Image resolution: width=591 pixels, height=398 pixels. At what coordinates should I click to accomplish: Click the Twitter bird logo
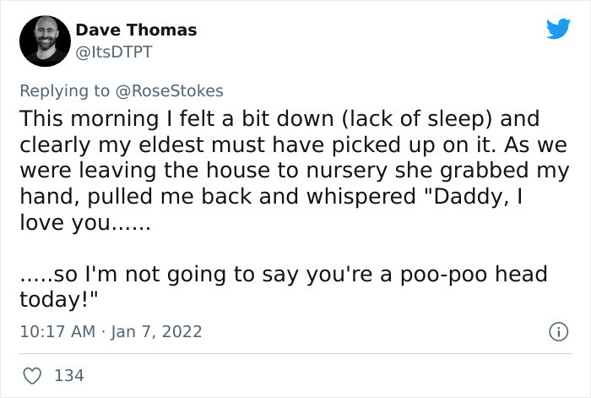[x=557, y=30]
